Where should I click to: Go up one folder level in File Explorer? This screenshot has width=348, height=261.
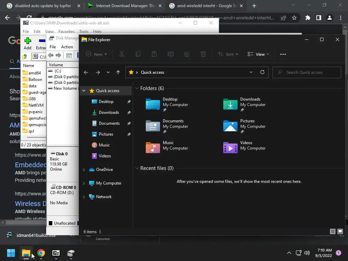[118, 72]
